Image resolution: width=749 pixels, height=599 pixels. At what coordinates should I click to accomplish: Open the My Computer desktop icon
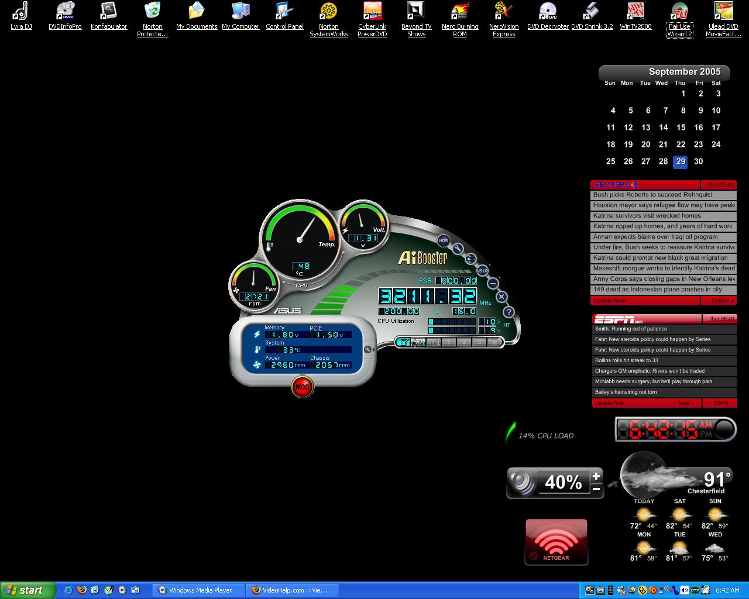[240, 16]
